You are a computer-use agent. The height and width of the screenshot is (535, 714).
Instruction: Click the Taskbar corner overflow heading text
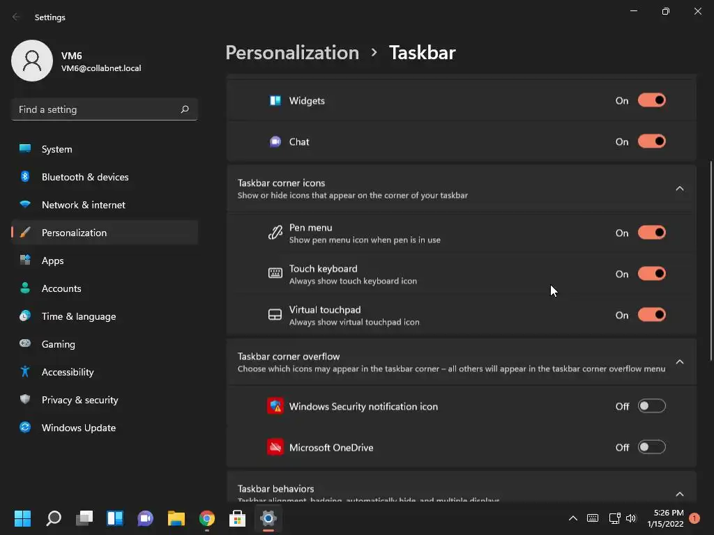tap(288, 356)
